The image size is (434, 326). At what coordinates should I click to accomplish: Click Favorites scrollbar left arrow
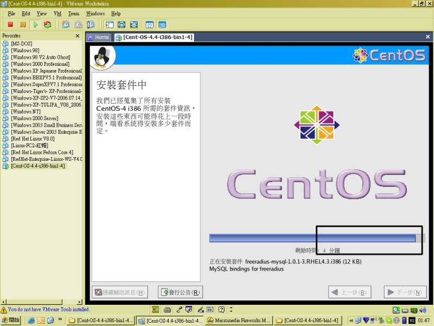(x=3, y=302)
